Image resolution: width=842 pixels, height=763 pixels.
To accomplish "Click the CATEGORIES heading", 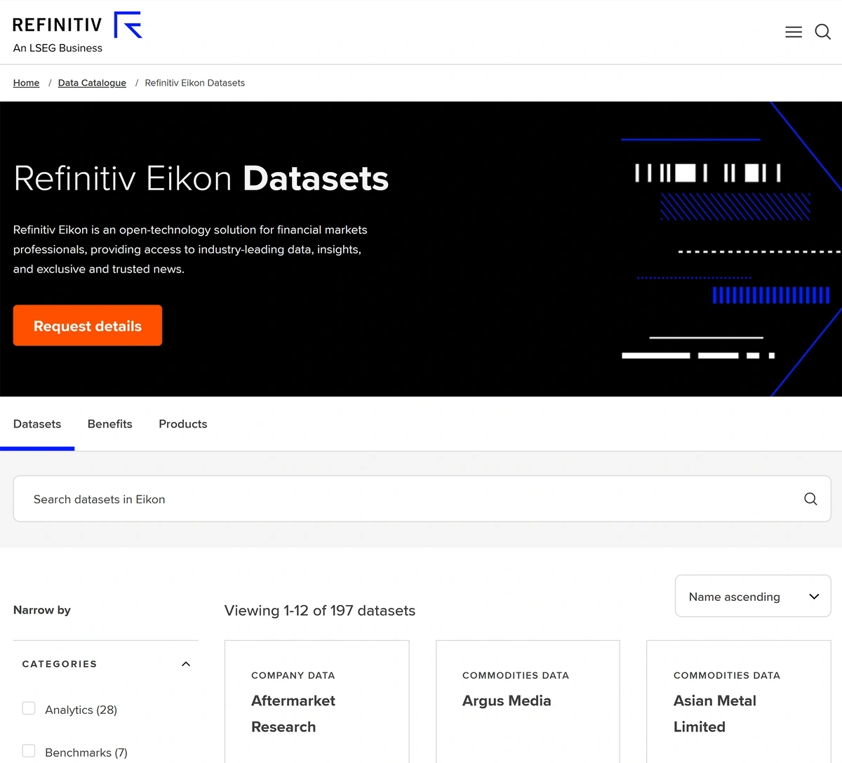I will click(x=60, y=664).
